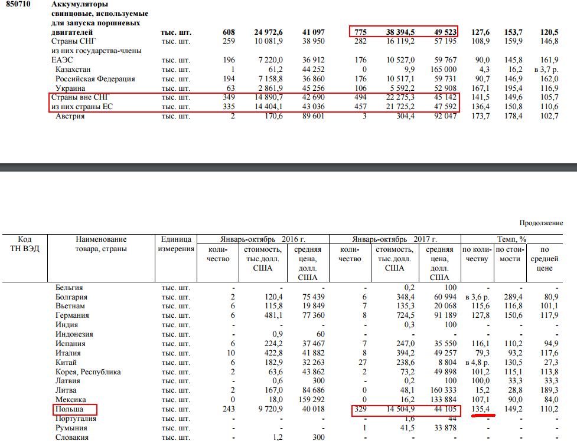Click Январь-октябрь 2017 г. header
The height and width of the screenshot is (441, 577).
(395, 239)
